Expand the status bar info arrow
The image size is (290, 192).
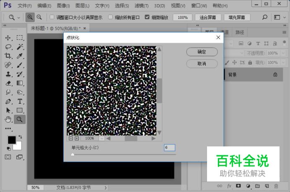point(106,188)
